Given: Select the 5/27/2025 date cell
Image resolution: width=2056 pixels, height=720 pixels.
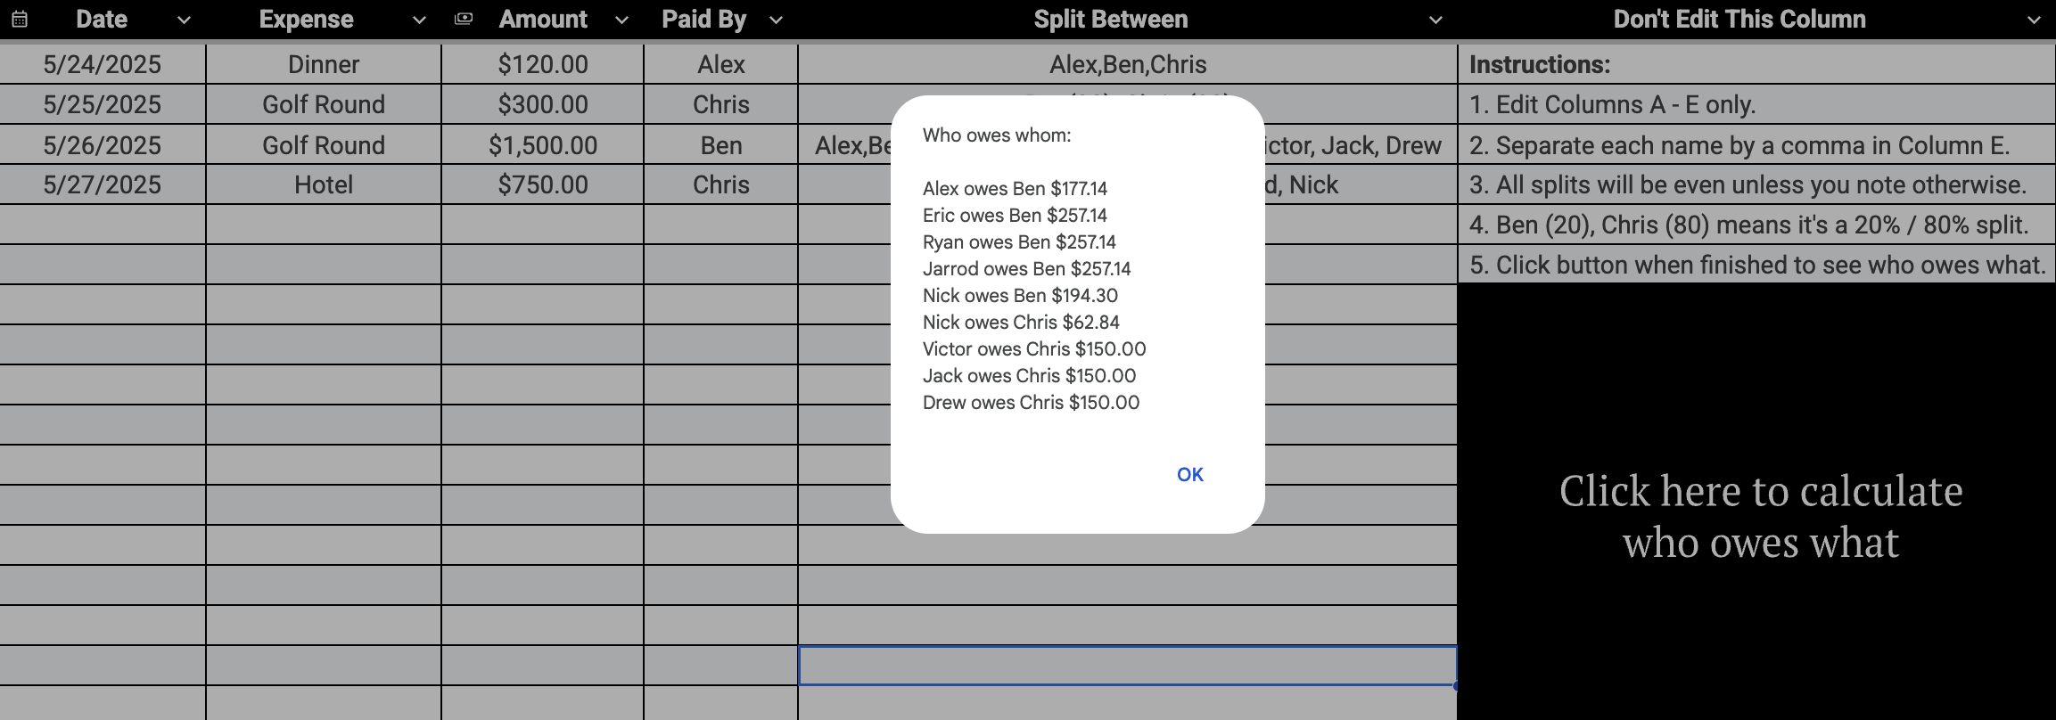Looking at the screenshot, I should tap(103, 184).
